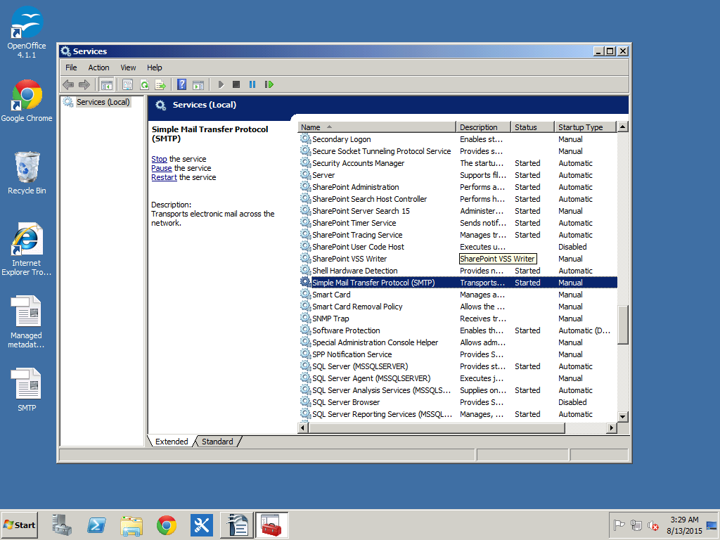
Task: Click the Refresh toolbar icon
Action: (x=144, y=84)
